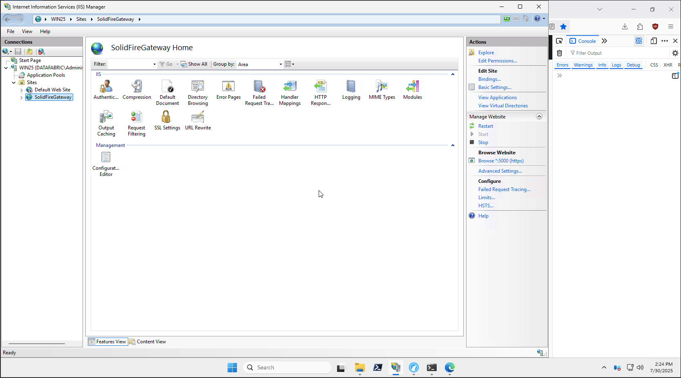Toggle the Warnings filter in console
The image size is (681, 378).
point(583,65)
